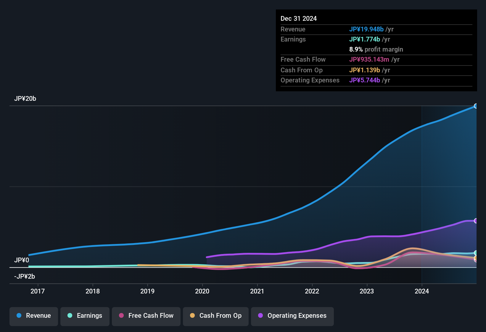The height and width of the screenshot is (332, 486).
Task: Click the 2018 x-axis label
Action: coord(93,291)
